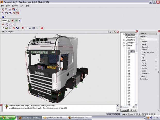Switch to Objects editing level icon
Screen dimensions: 160x120
point(14,13)
